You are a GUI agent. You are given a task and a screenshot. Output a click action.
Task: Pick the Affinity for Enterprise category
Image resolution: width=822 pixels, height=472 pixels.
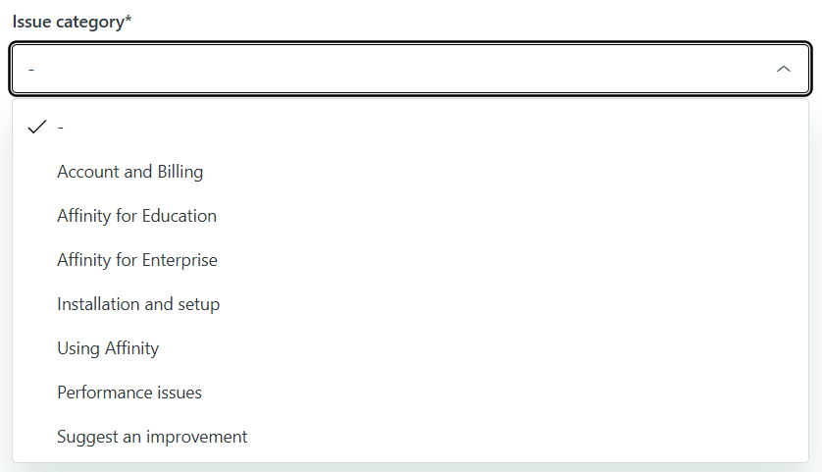137,260
